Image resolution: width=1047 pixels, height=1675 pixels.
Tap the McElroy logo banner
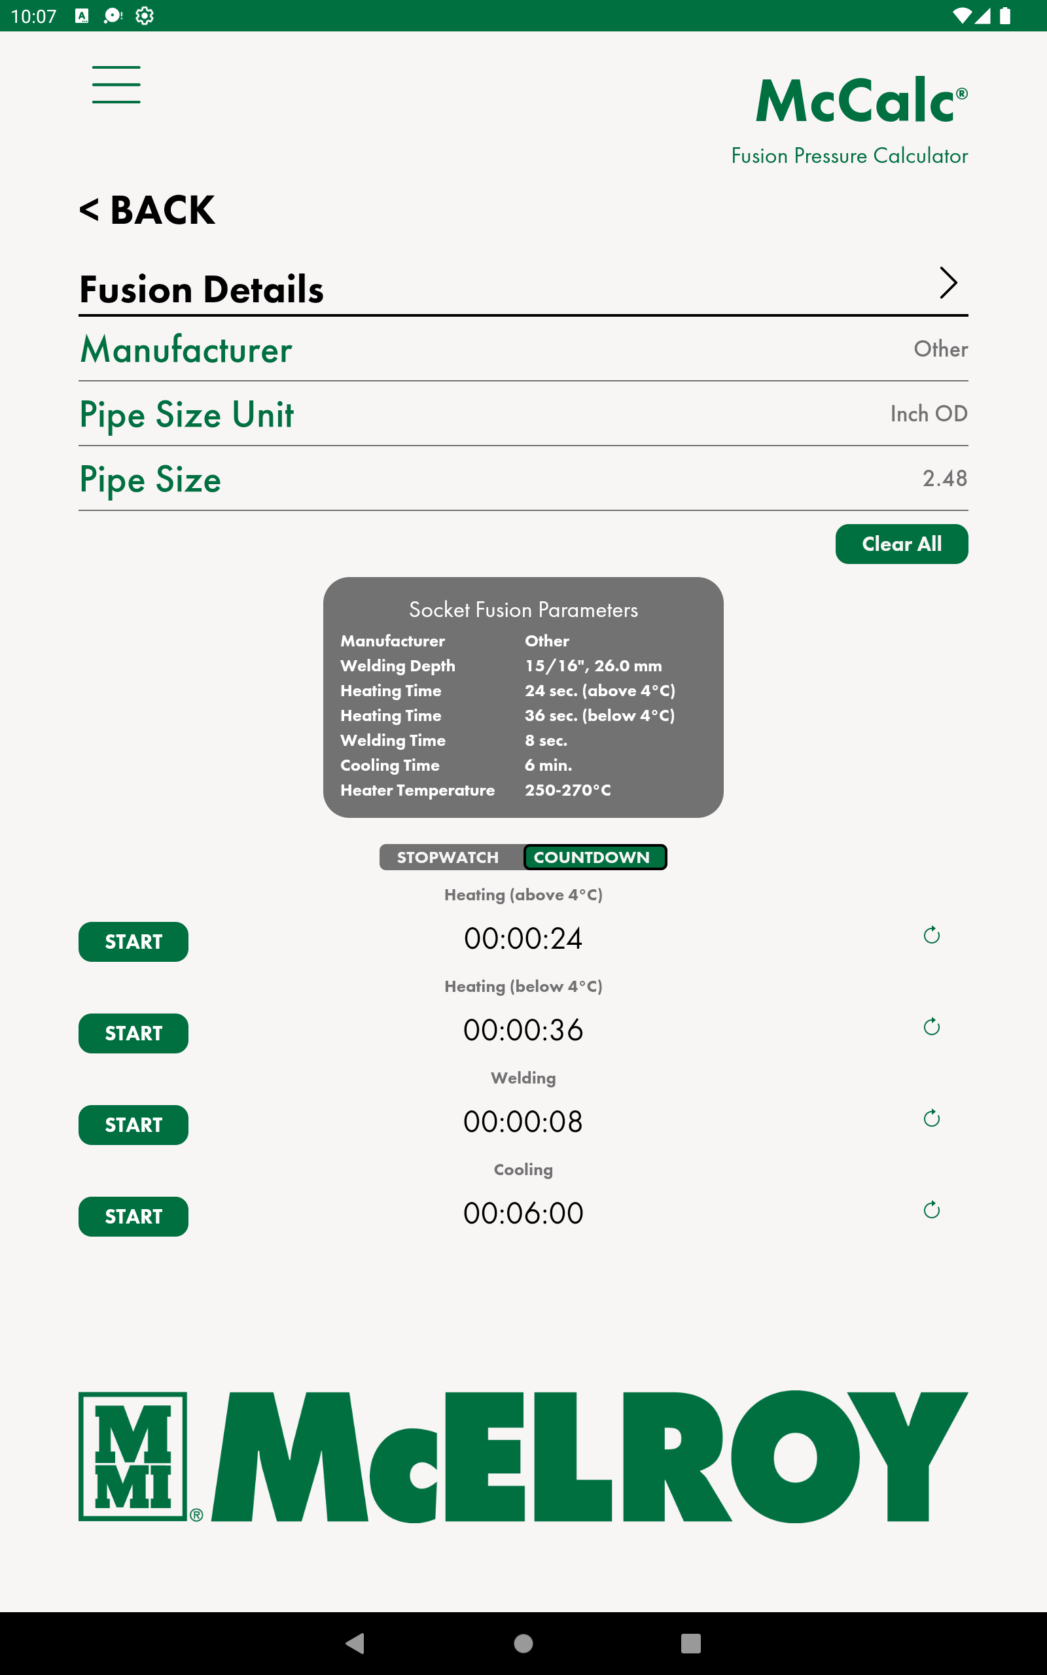pos(523,1457)
